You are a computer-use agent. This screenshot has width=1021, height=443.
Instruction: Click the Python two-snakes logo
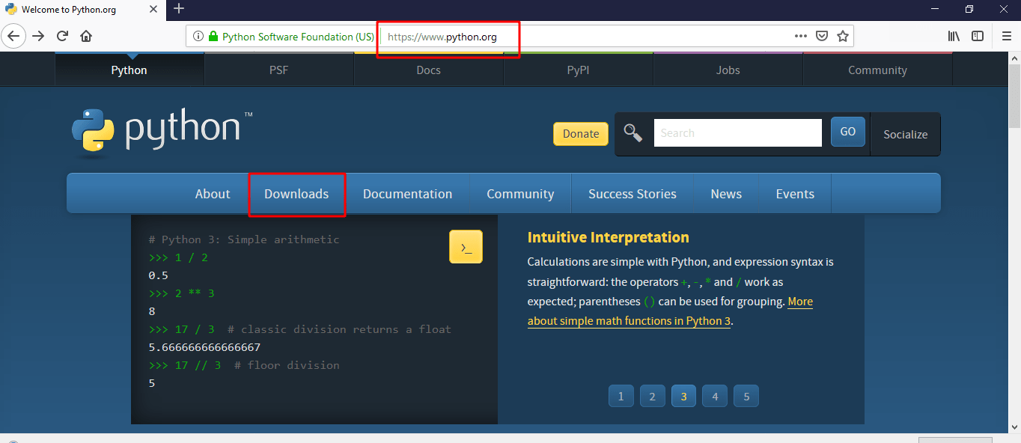tap(91, 132)
